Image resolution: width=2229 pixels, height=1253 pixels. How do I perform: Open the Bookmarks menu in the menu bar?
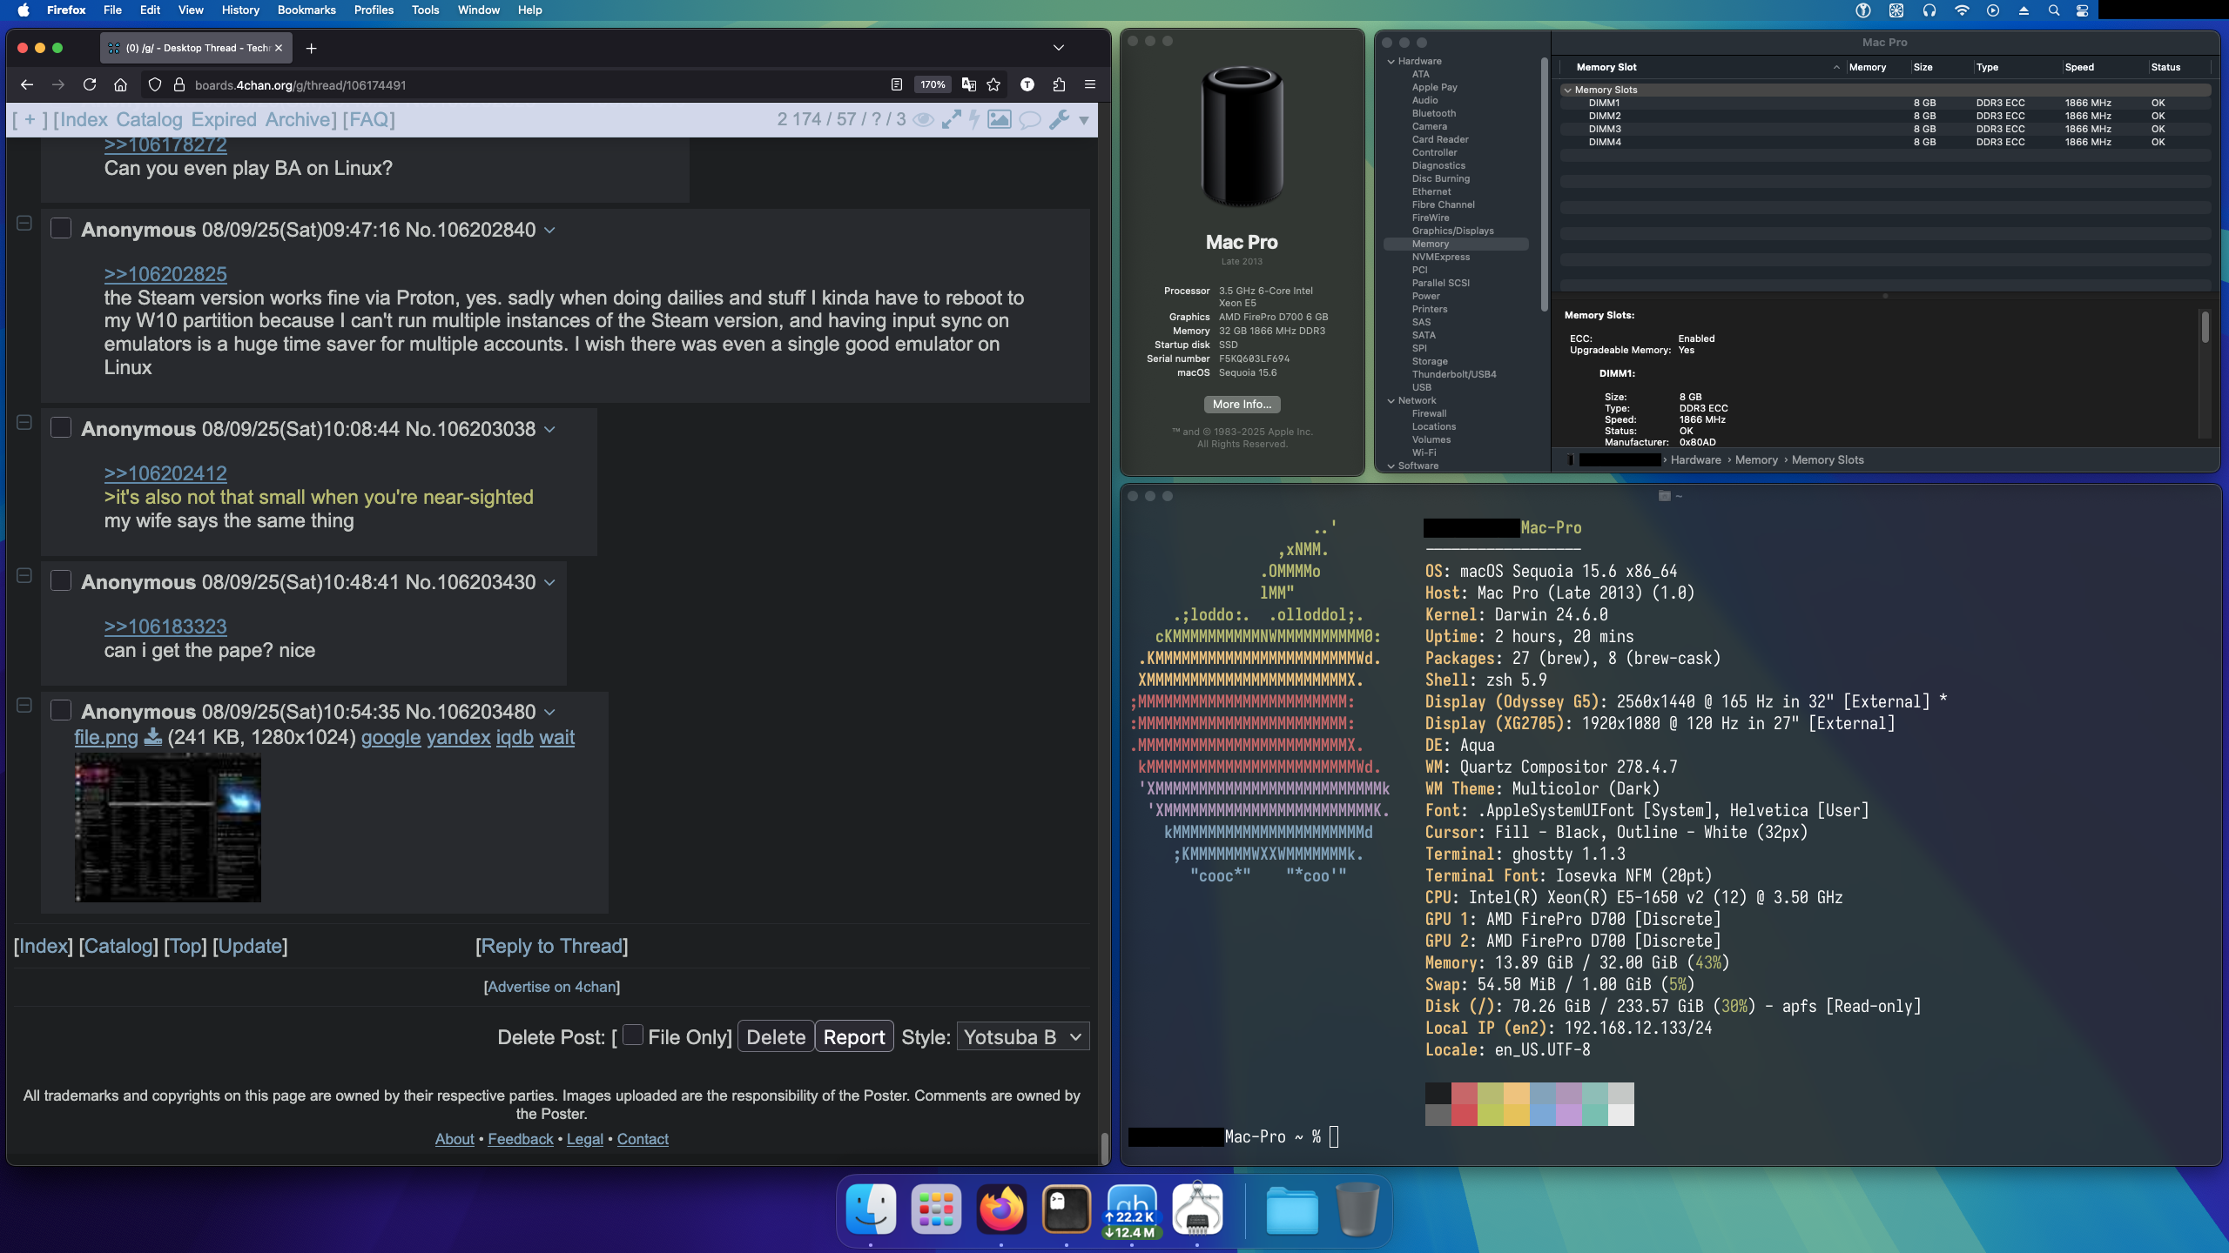click(x=306, y=10)
